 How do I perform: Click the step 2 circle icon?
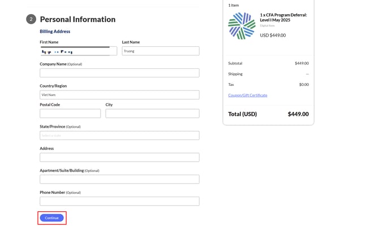tap(31, 19)
